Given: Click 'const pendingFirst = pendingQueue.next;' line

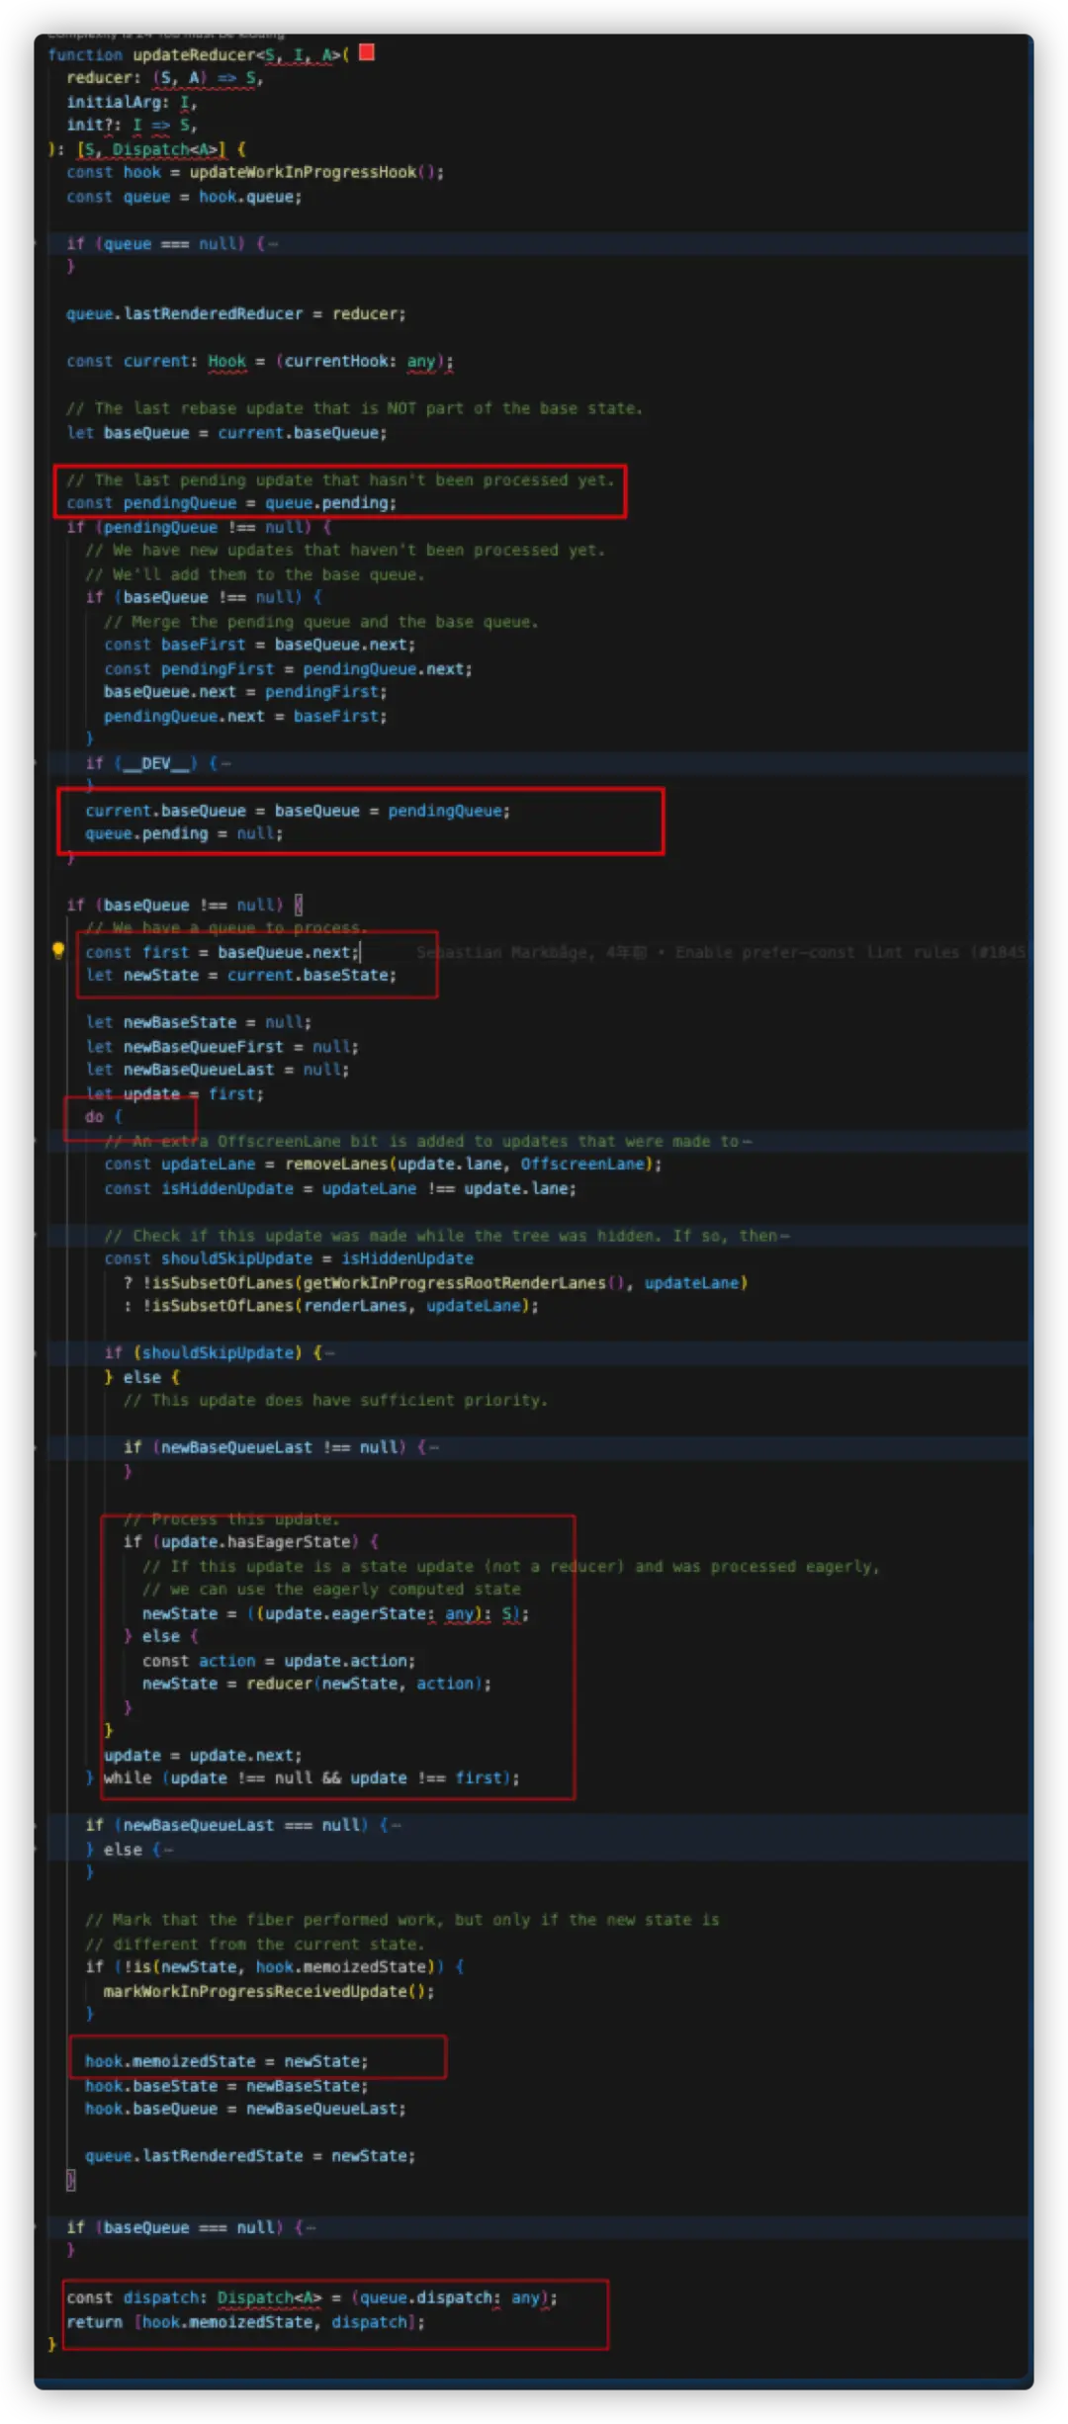Looking at the screenshot, I should coord(288,669).
